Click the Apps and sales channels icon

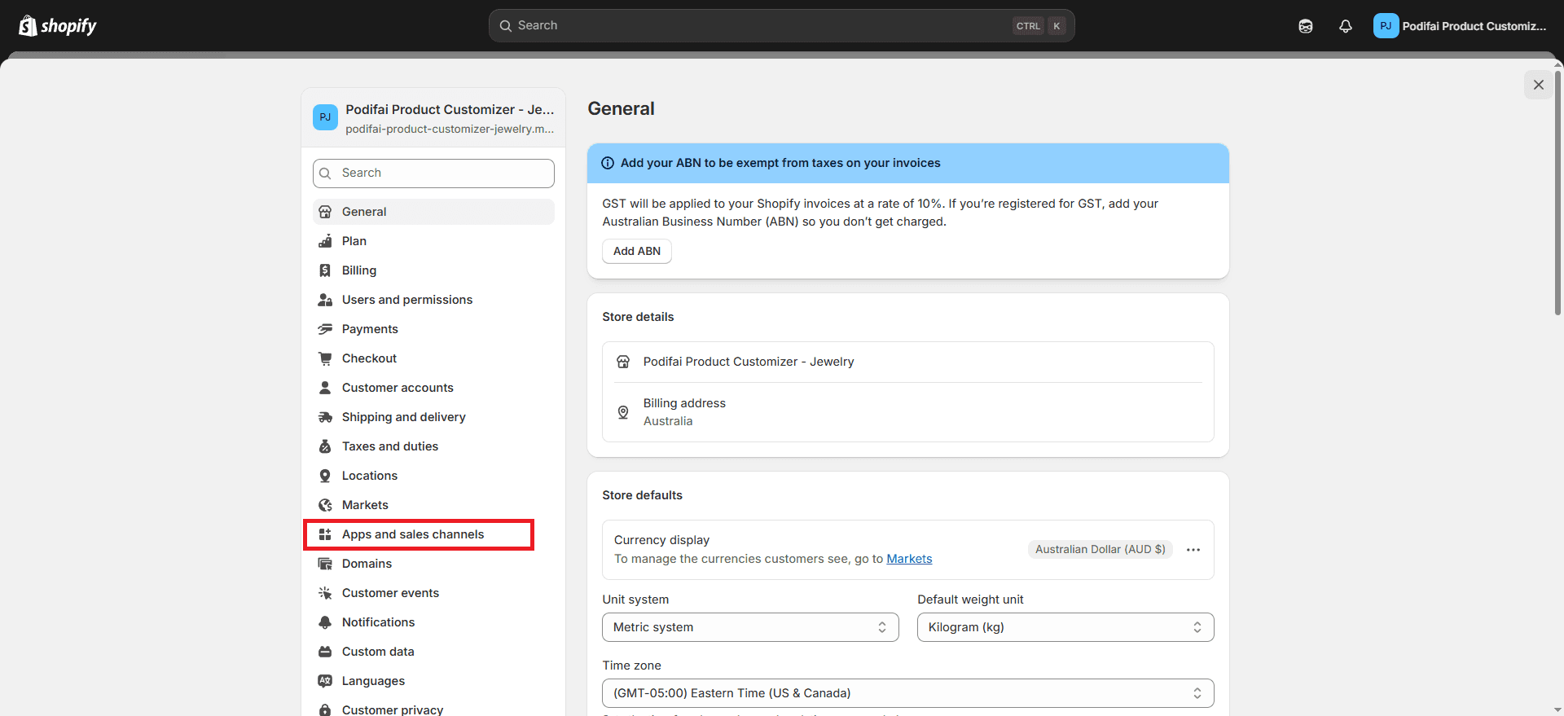[x=325, y=534]
